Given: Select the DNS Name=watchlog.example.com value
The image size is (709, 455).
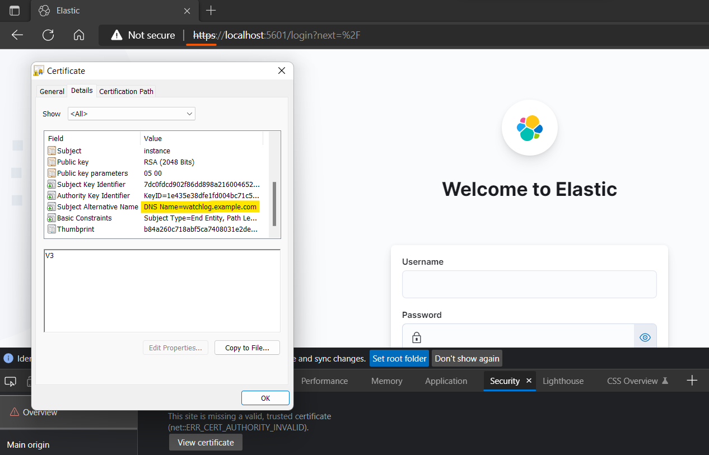Looking at the screenshot, I should (200, 207).
